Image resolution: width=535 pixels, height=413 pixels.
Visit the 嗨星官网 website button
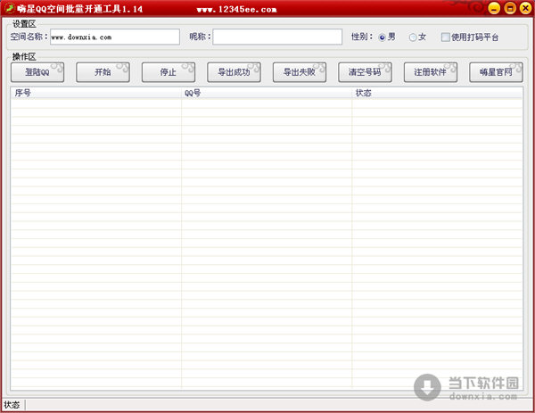point(496,72)
